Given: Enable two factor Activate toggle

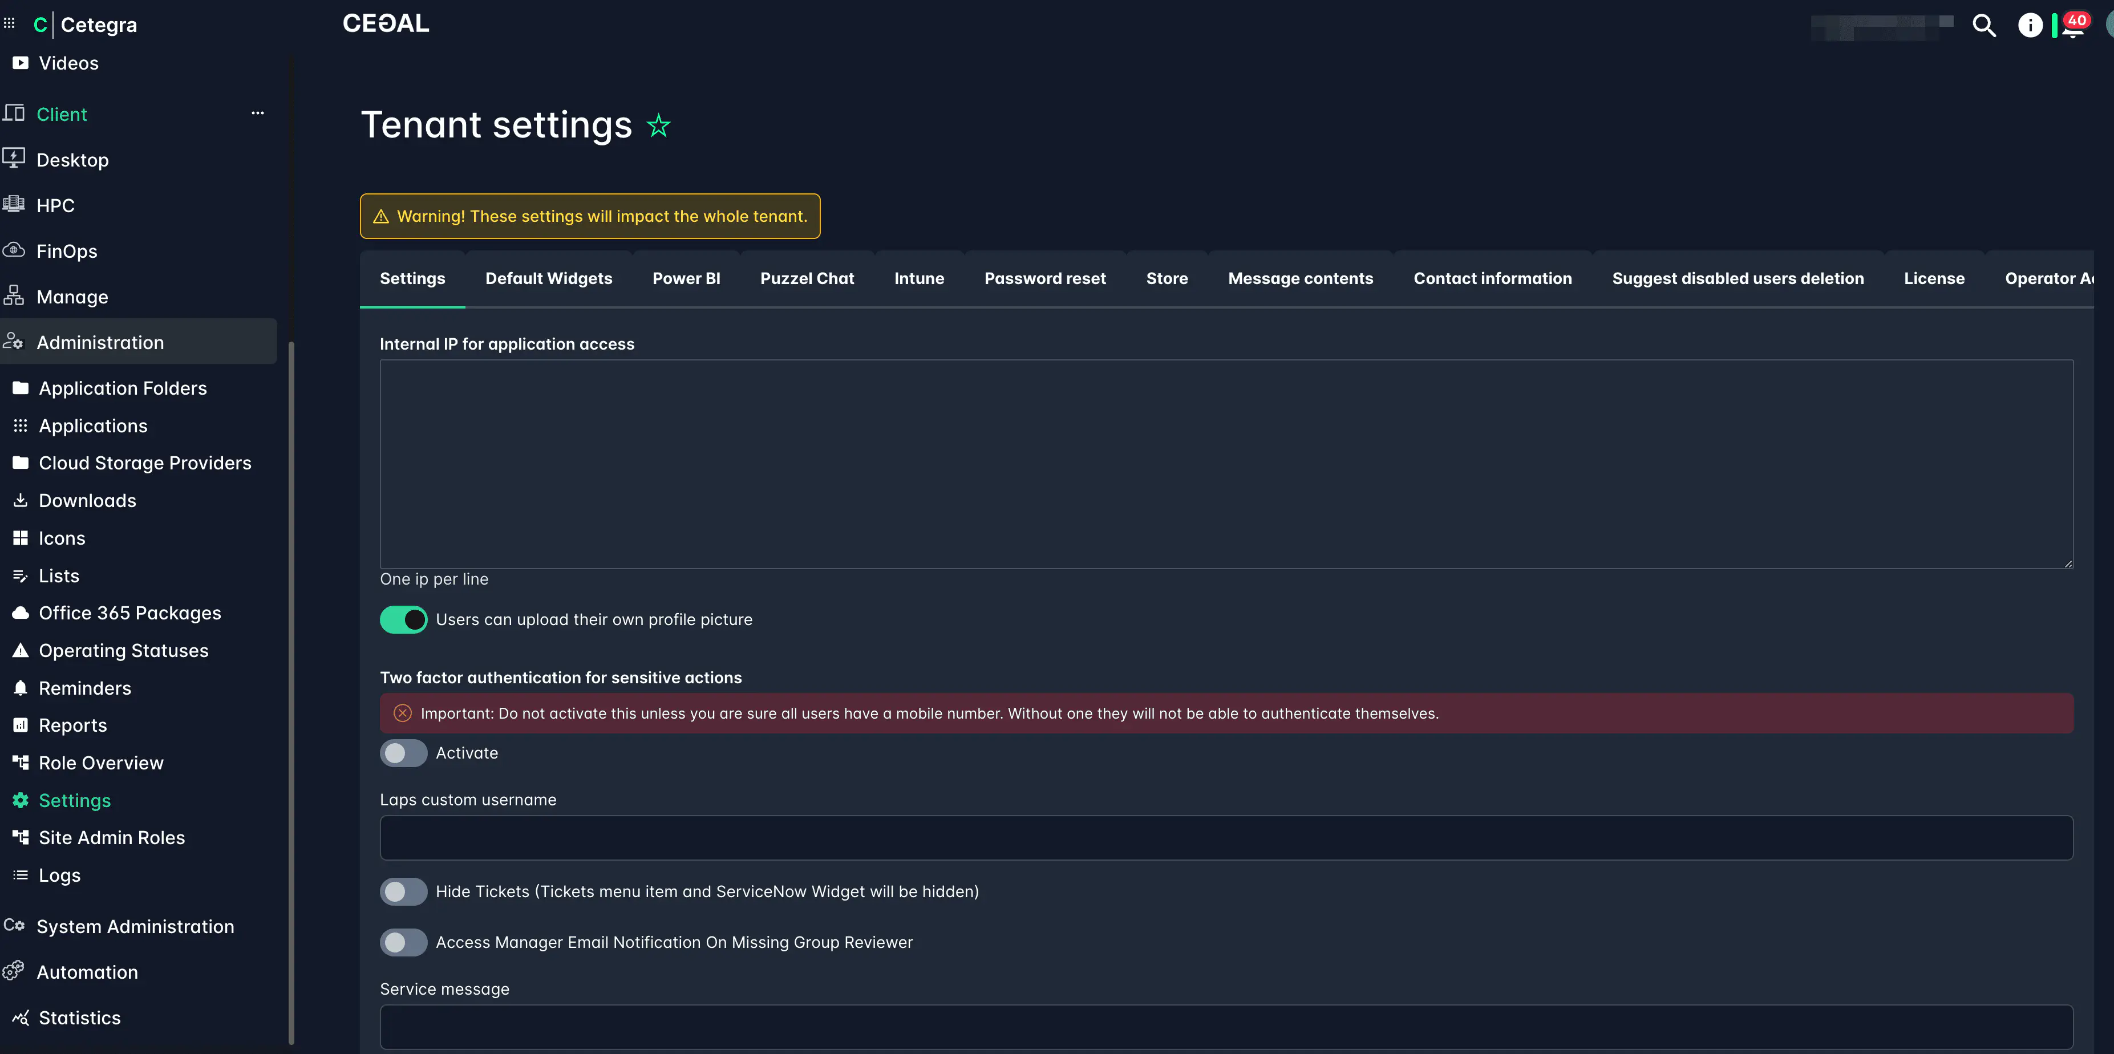Looking at the screenshot, I should pyautogui.click(x=403, y=753).
